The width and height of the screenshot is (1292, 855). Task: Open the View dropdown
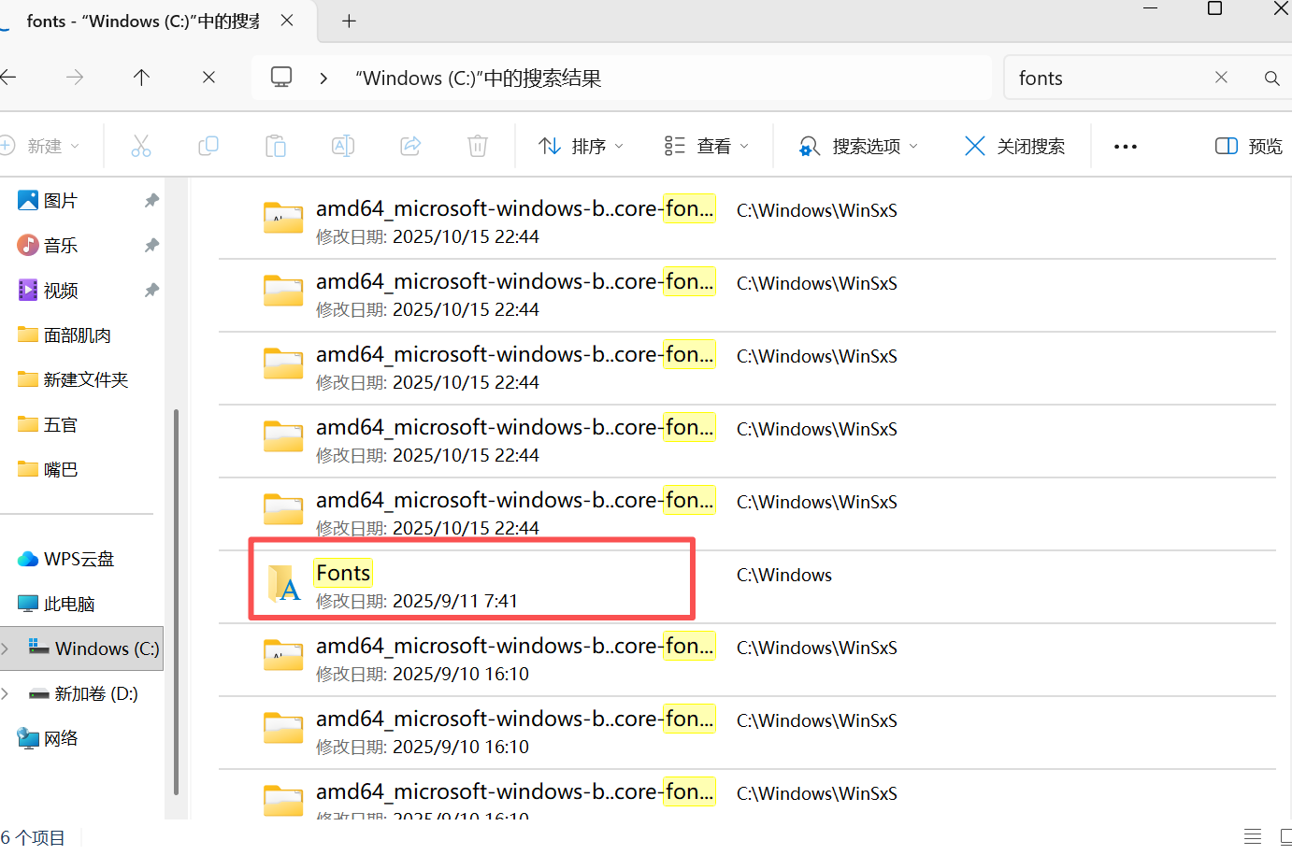[707, 146]
